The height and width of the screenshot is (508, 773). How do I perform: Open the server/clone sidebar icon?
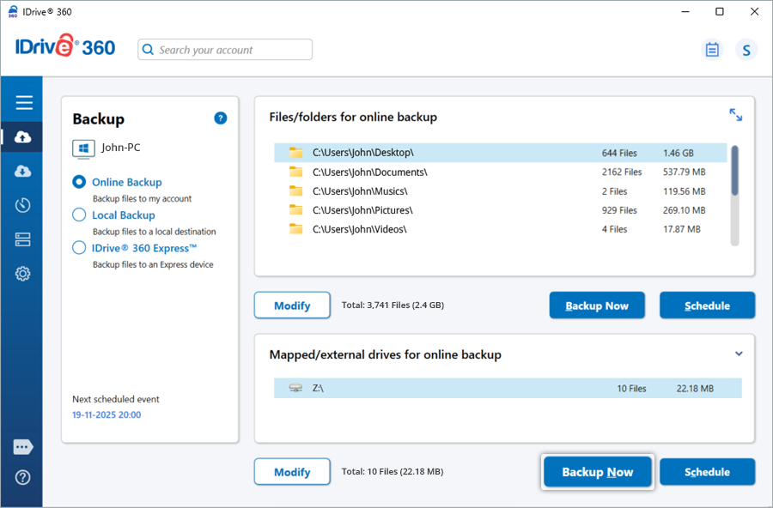pyautogui.click(x=23, y=239)
